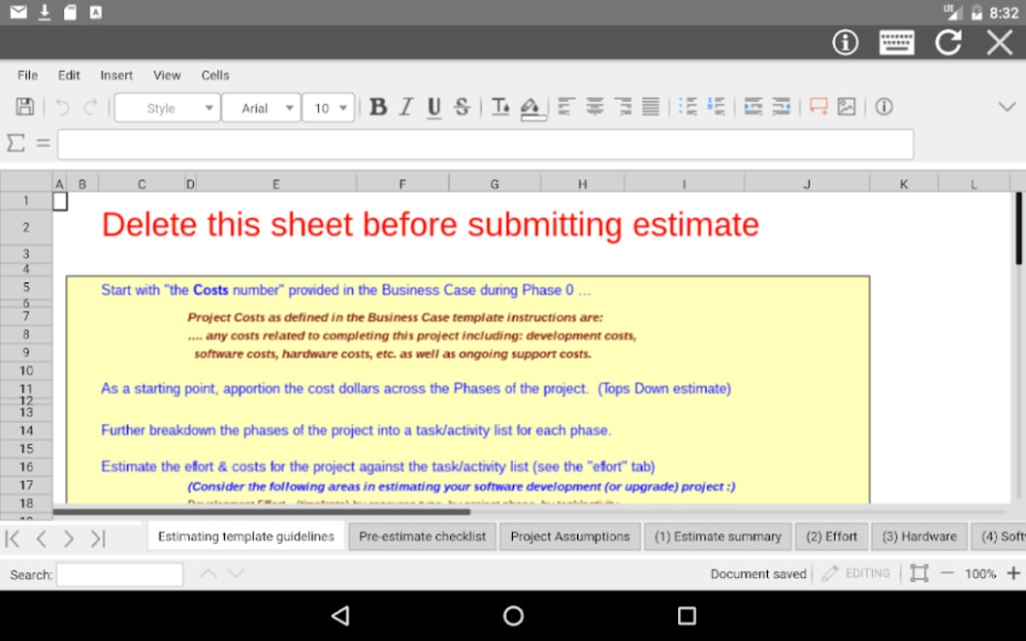Center align the cell text
The width and height of the screenshot is (1026, 641).
point(594,107)
